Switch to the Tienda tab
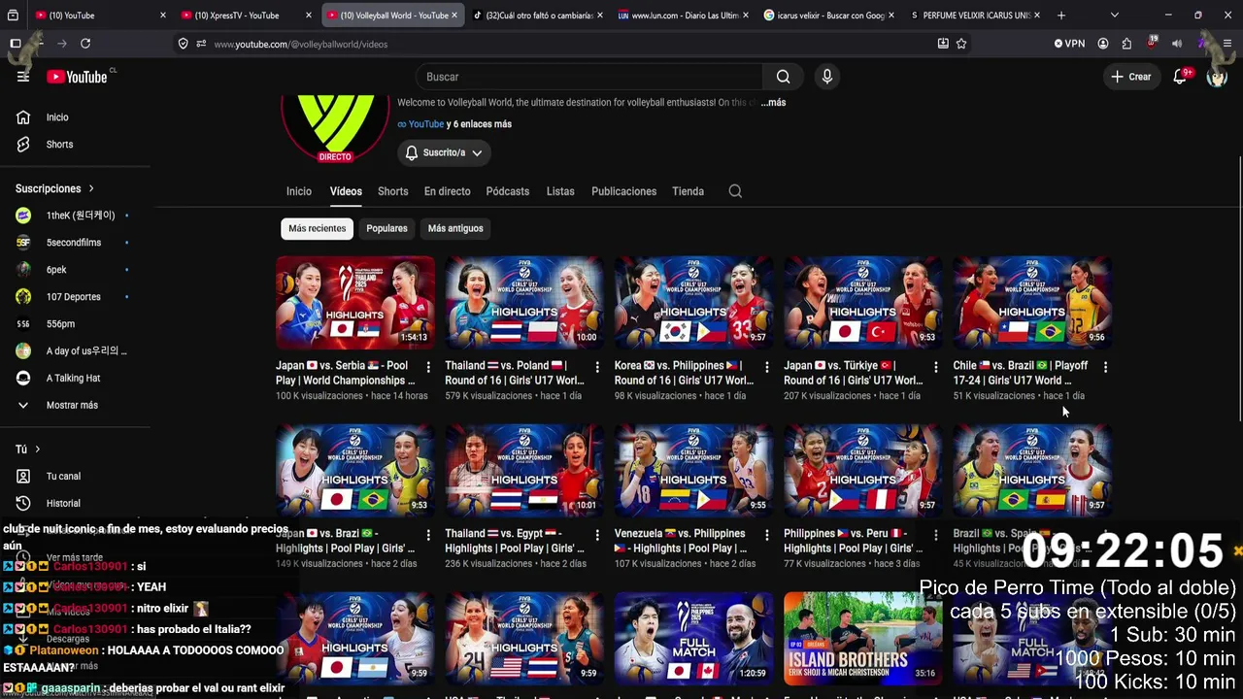 point(688,191)
